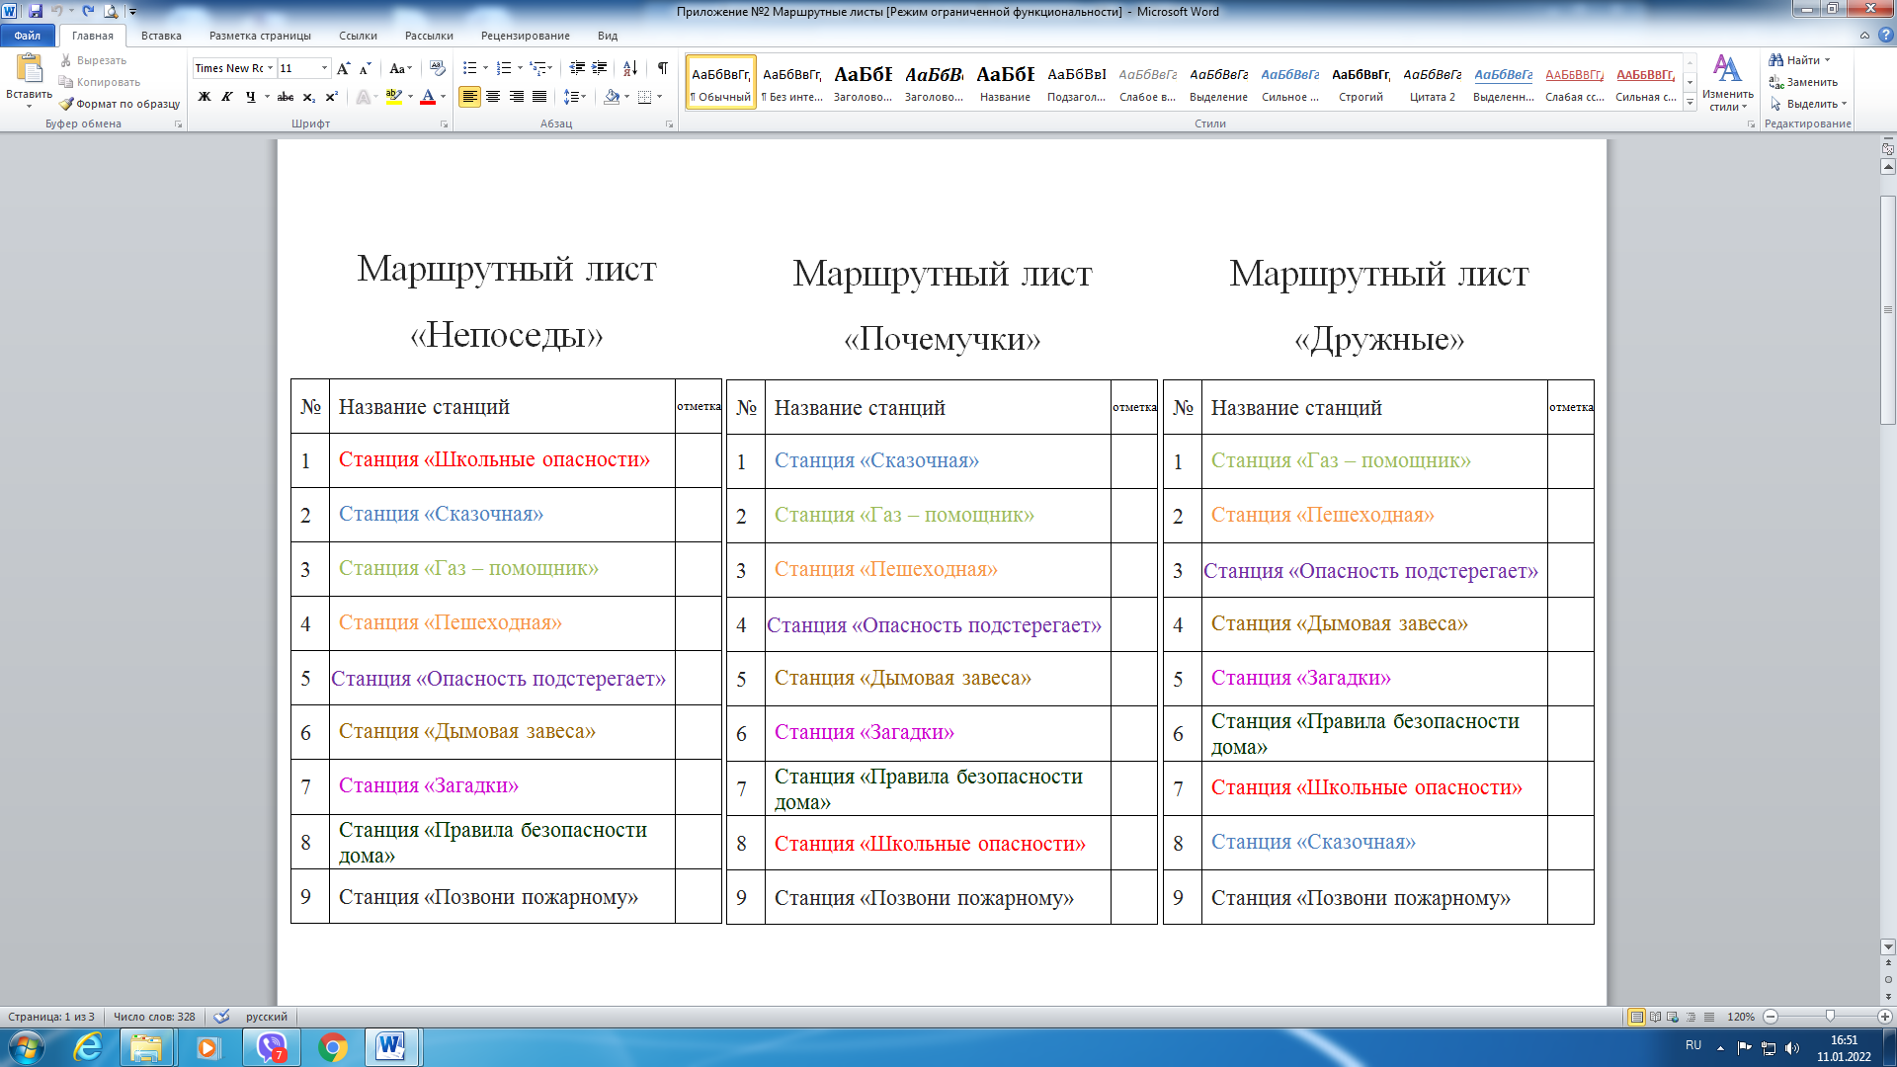Clear formatting with the eraser icon

[438, 68]
